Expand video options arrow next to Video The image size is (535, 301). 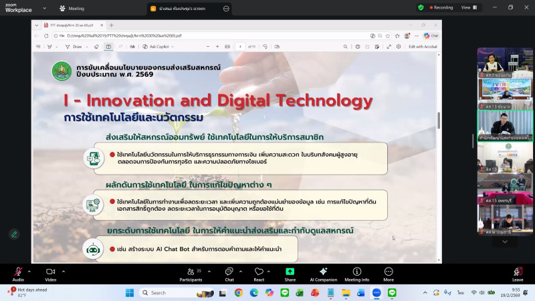(x=64, y=272)
